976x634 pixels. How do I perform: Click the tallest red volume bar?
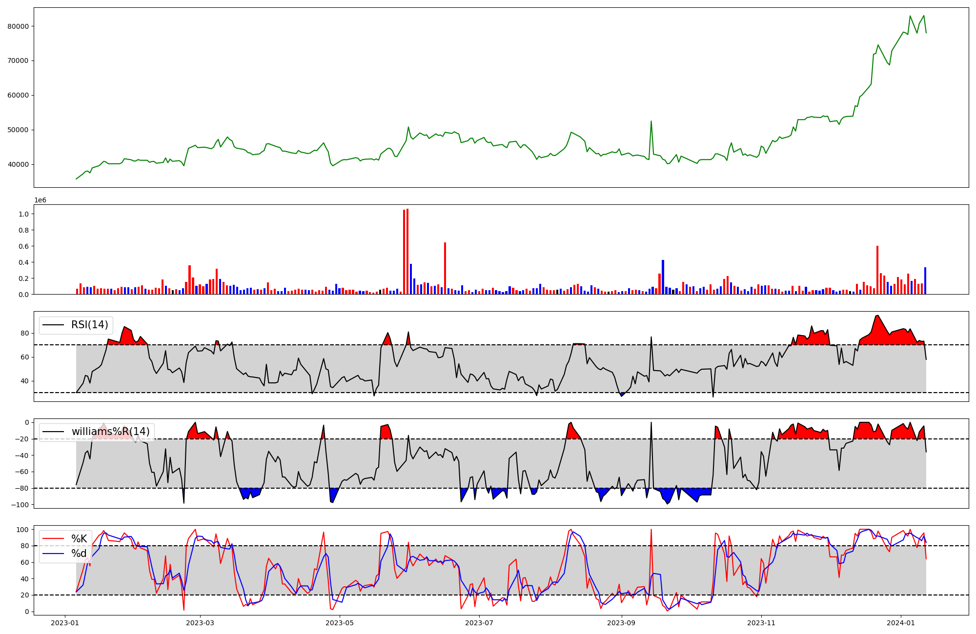[x=407, y=251]
